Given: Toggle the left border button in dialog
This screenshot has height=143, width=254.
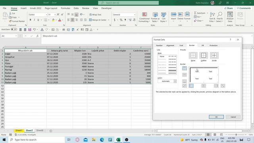Looking at the screenshot, I should click(x=191, y=86).
